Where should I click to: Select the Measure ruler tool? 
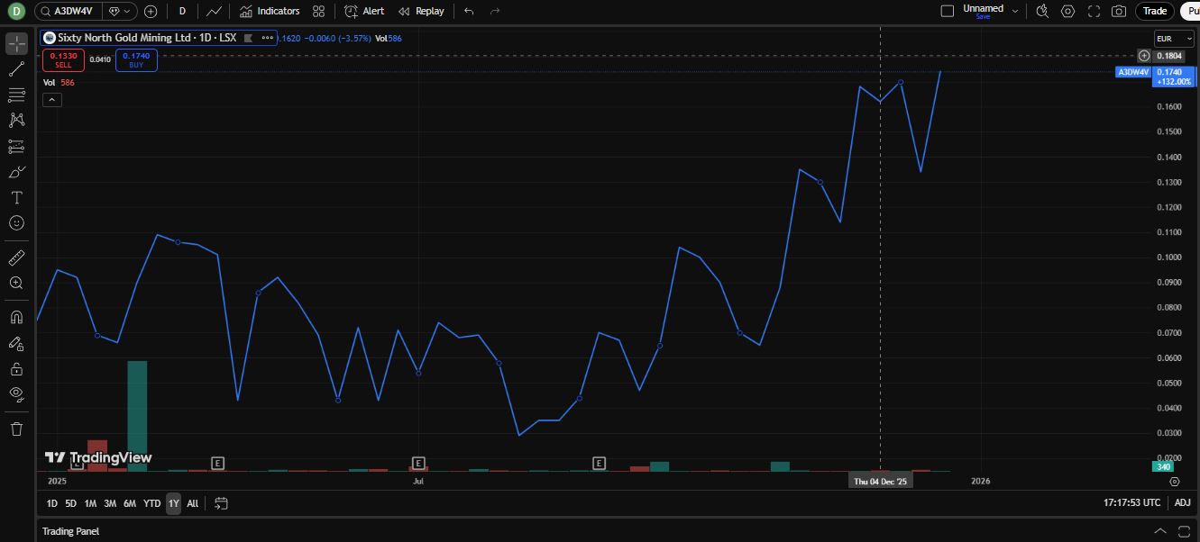[16, 257]
